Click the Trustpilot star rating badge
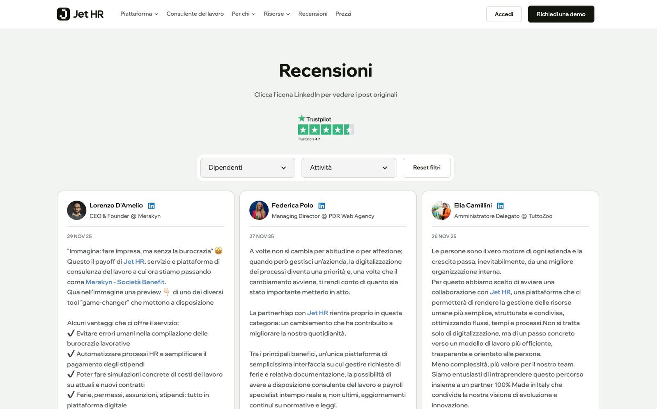The image size is (657, 409). point(326,128)
